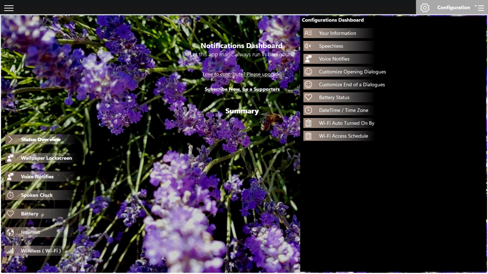Viewport: 488px width, 274px height.
Task: Click the Internet globe icon
Action: [10, 232]
